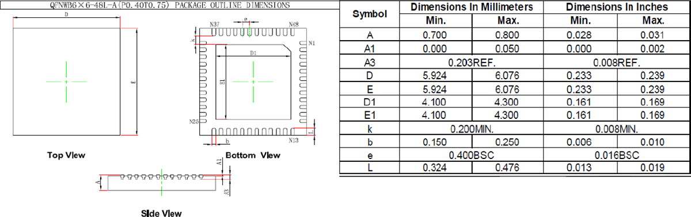The height and width of the screenshot is (217, 691).
Task: Click the Max. header under Inches
Action: point(654,20)
